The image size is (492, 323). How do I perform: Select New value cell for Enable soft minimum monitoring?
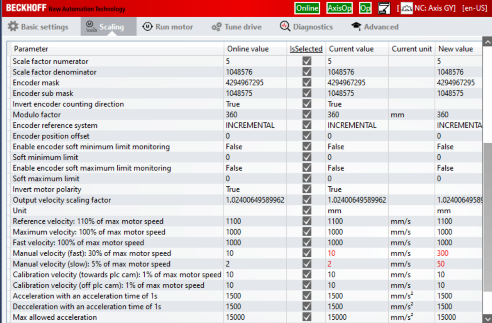457,147
